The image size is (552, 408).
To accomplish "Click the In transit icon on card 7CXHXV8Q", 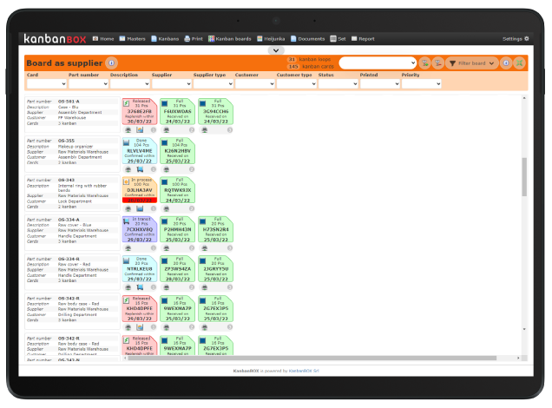I will [x=127, y=220].
